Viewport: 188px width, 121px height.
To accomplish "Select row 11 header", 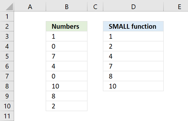I will 7,116.
